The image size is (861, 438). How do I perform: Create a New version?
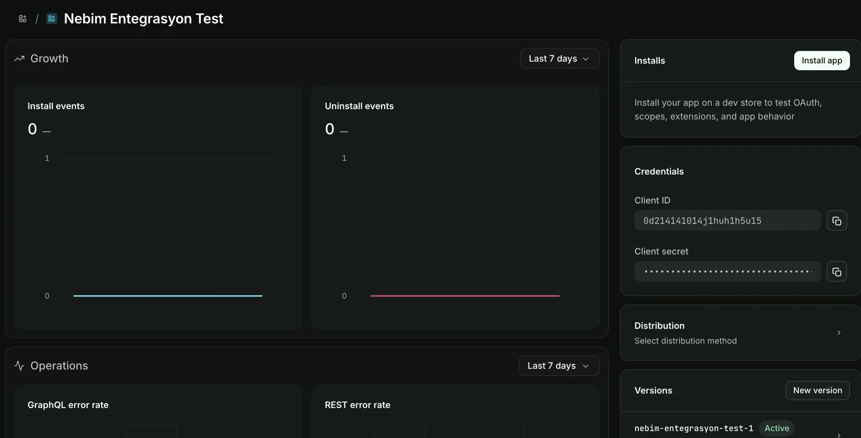tap(817, 391)
